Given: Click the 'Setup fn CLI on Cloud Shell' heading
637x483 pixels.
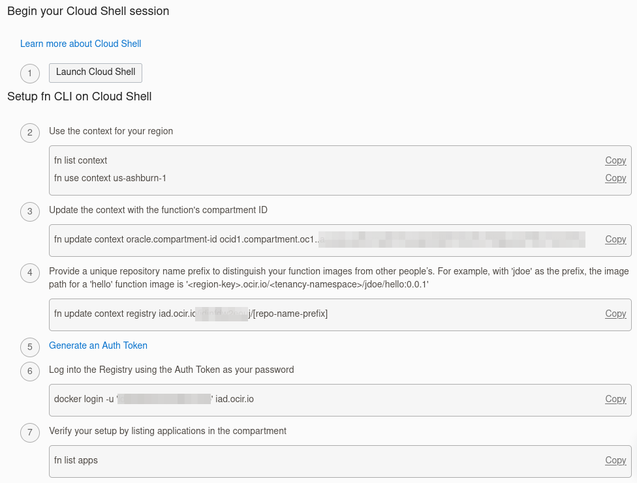Looking at the screenshot, I should tap(79, 96).
